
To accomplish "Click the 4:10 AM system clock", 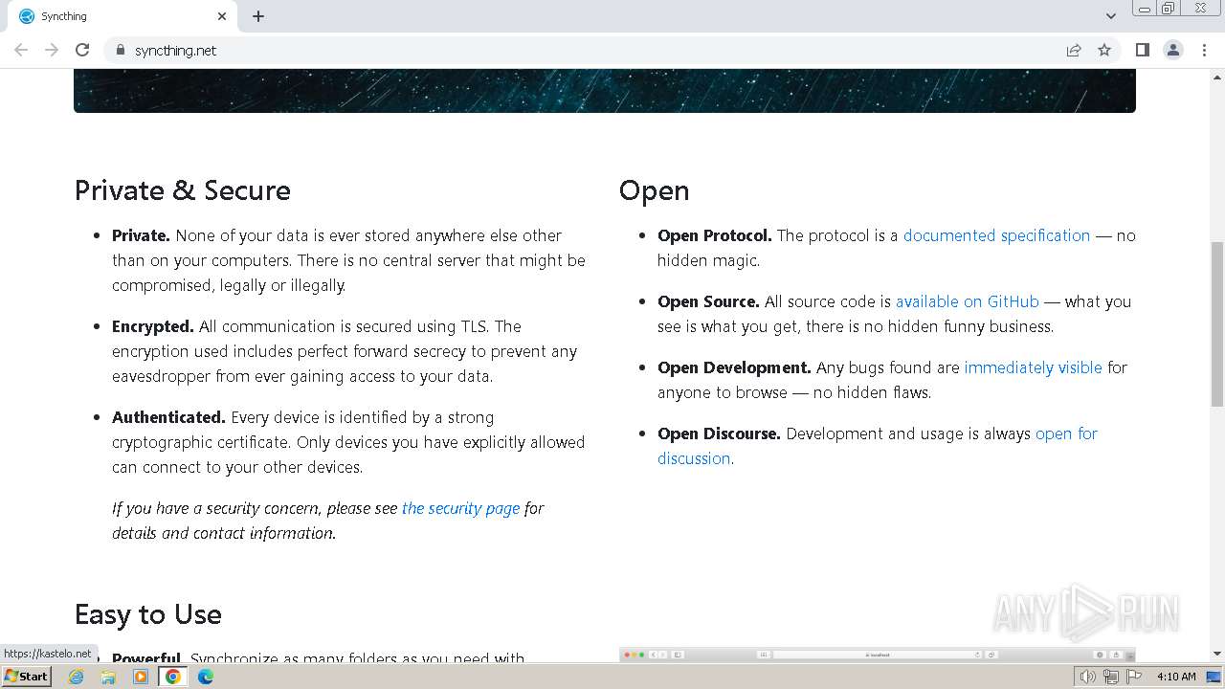I will point(1176,677).
